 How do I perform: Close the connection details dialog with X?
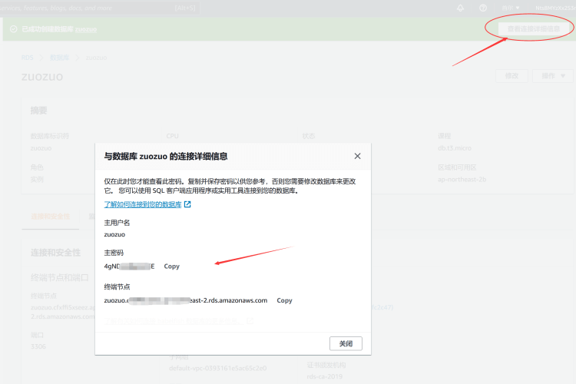point(357,156)
